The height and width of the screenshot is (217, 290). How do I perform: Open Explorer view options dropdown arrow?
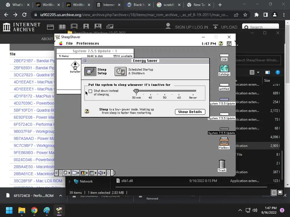(258, 72)
